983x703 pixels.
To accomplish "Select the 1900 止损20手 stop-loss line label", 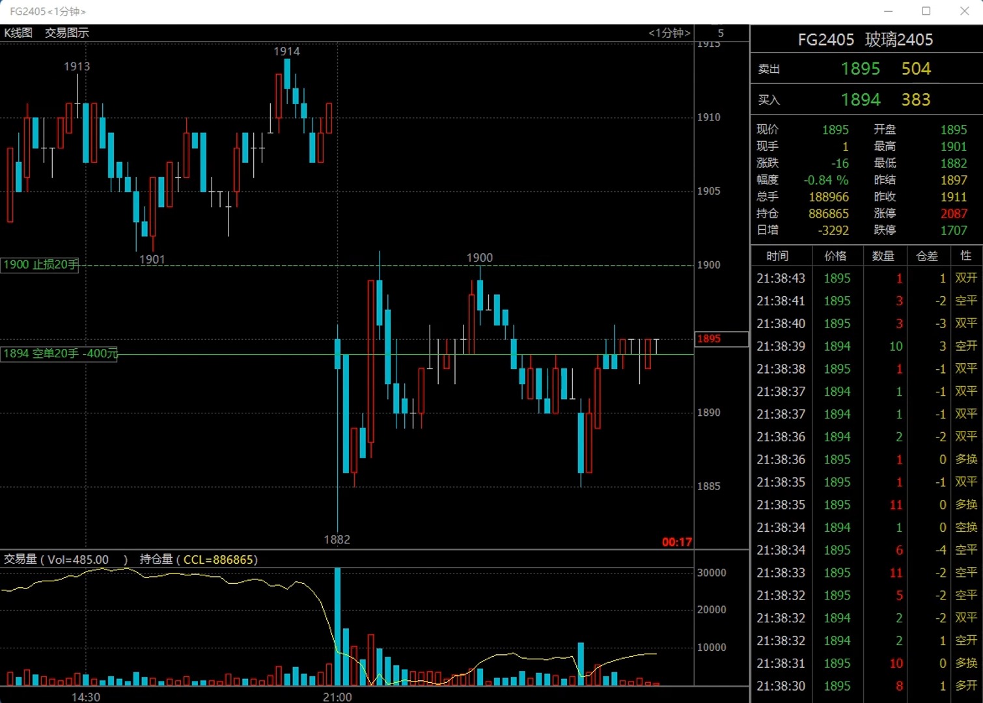I will click(x=40, y=264).
